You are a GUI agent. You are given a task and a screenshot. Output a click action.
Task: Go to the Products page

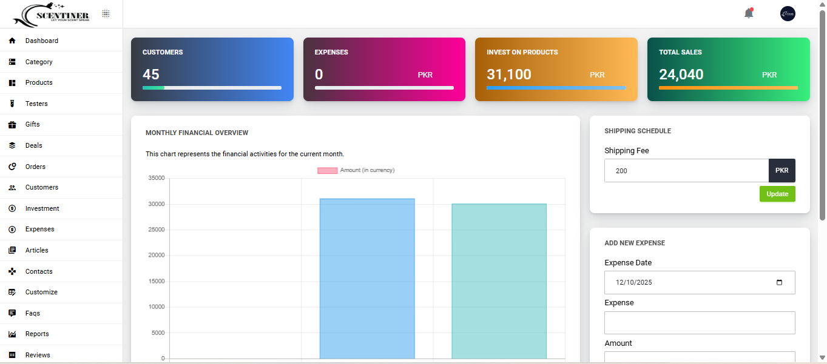tap(39, 83)
